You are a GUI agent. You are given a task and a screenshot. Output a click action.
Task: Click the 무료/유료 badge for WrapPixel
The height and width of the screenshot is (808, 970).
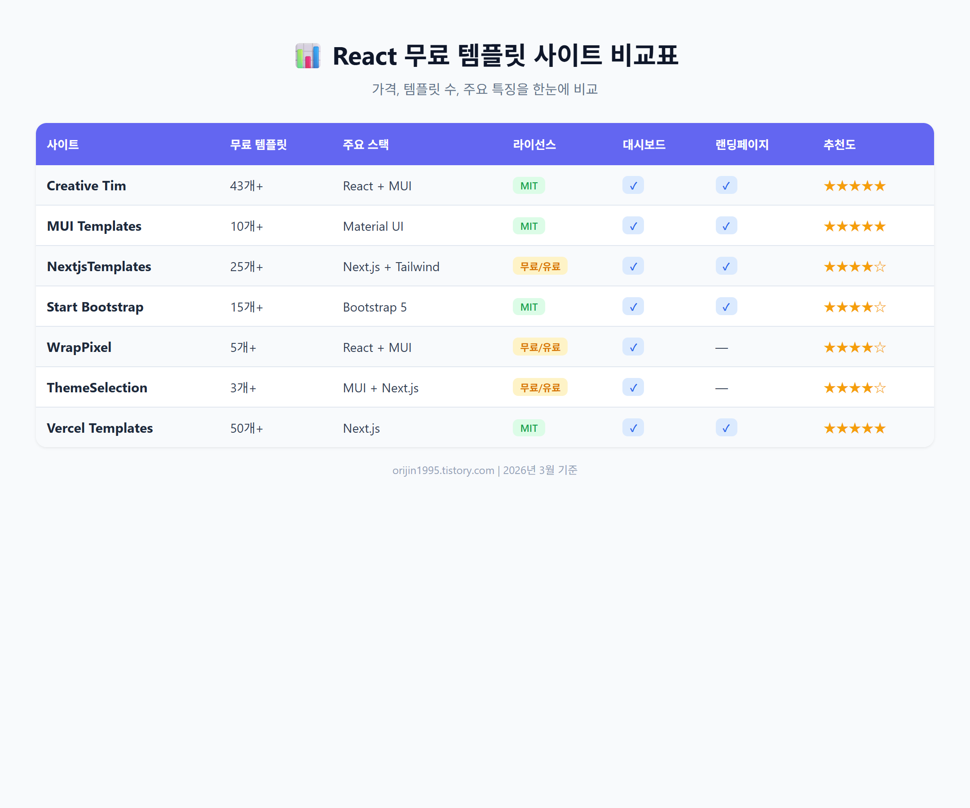point(539,347)
